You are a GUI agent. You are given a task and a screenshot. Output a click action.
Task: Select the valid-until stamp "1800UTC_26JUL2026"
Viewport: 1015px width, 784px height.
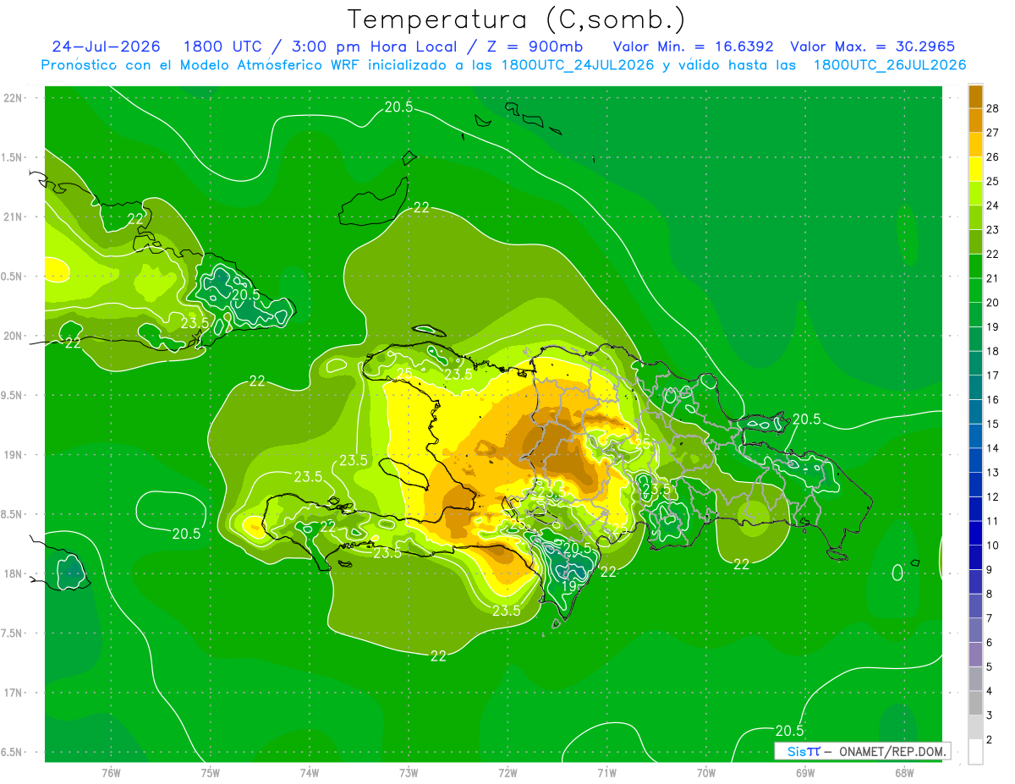pos(890,65)
